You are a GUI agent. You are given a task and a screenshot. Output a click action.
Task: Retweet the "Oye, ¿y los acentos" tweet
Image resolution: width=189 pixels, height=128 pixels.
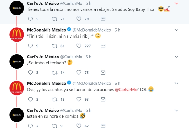coord(54,99)
